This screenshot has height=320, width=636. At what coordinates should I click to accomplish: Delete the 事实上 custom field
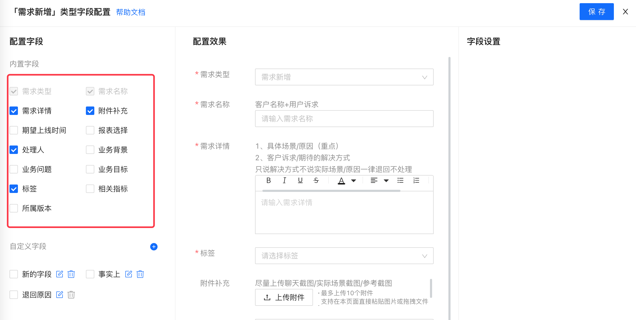140,274
